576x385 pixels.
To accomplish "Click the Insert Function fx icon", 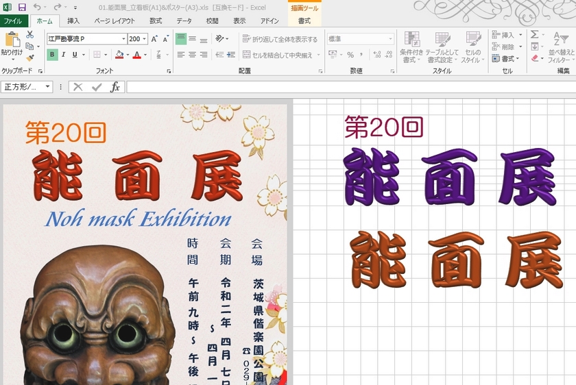I will tap(115, 87).
